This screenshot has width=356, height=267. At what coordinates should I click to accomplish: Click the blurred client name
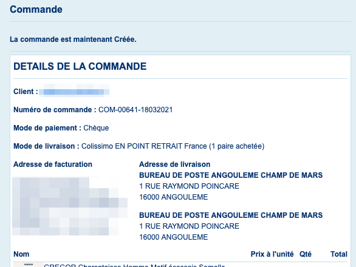(74, 91)
